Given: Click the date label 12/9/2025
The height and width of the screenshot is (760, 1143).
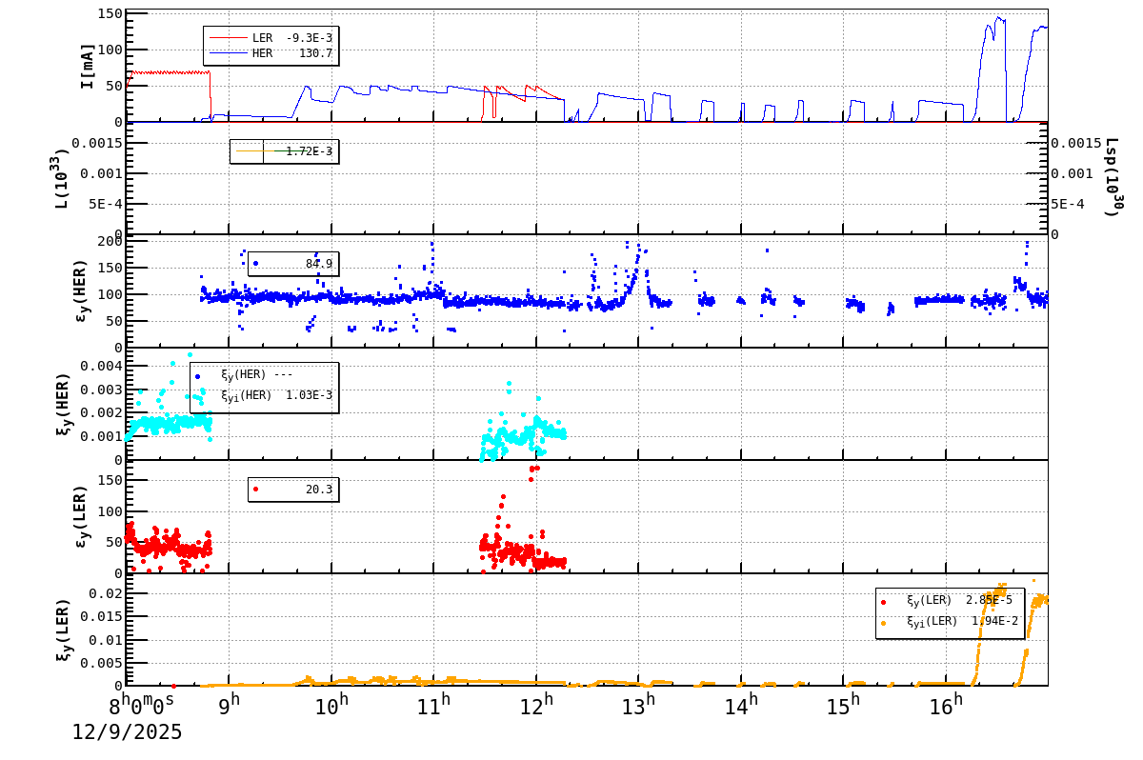Looking at the screenshot, I should point(125,732).
